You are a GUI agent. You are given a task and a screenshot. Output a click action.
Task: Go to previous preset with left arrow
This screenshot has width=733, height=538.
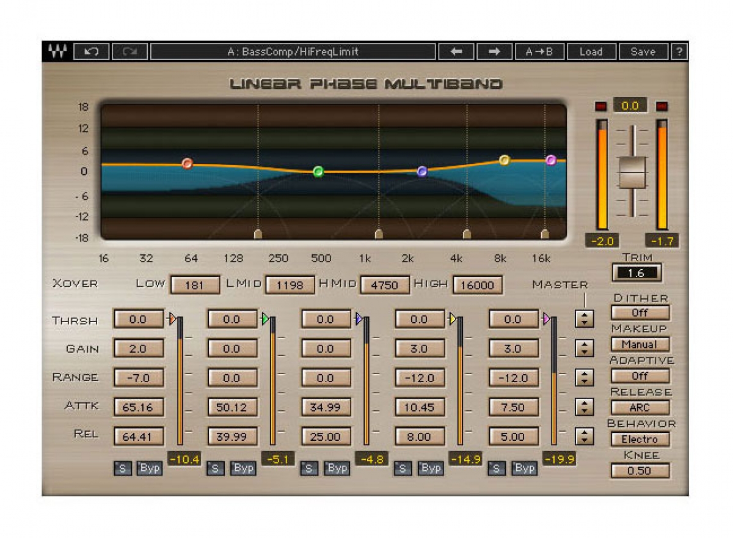coord(456,52)
